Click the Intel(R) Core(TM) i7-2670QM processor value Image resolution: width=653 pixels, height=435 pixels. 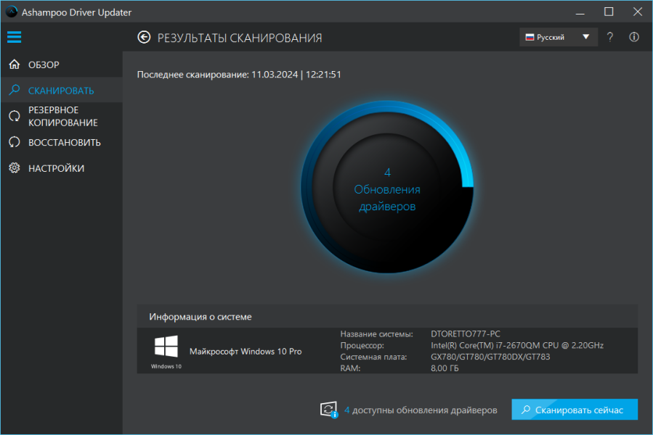[x=517, y=345]
